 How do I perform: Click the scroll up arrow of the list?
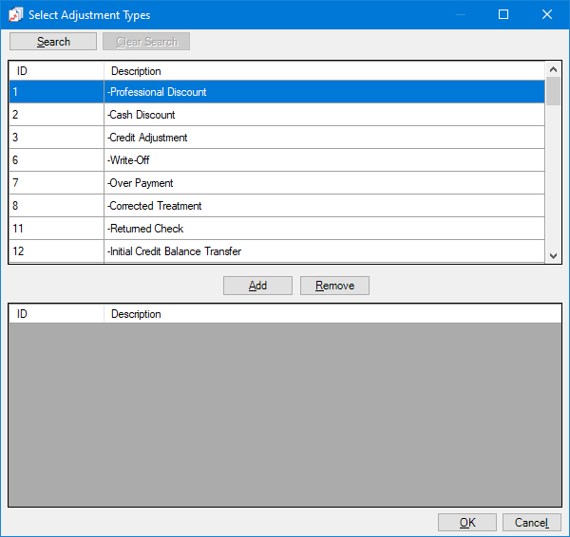(553, 70)
